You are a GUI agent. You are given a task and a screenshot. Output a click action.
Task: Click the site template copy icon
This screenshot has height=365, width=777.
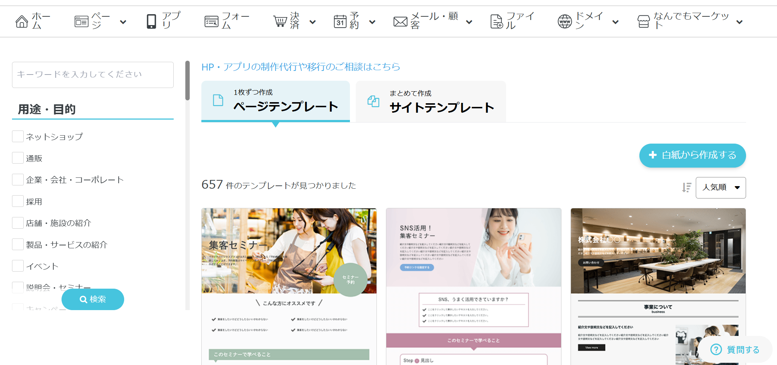[x=373, y=101]
